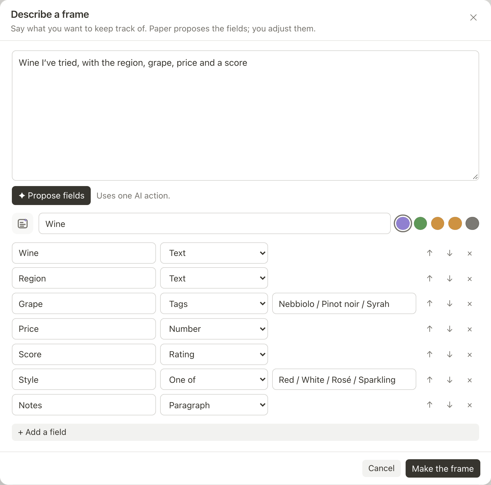The width and height of the screenshot is (491, 485).
Task: Click the Propose fields button
Action: [51, 196]
